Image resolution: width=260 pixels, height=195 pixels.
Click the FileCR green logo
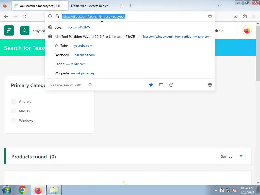[x=9, y=30]
